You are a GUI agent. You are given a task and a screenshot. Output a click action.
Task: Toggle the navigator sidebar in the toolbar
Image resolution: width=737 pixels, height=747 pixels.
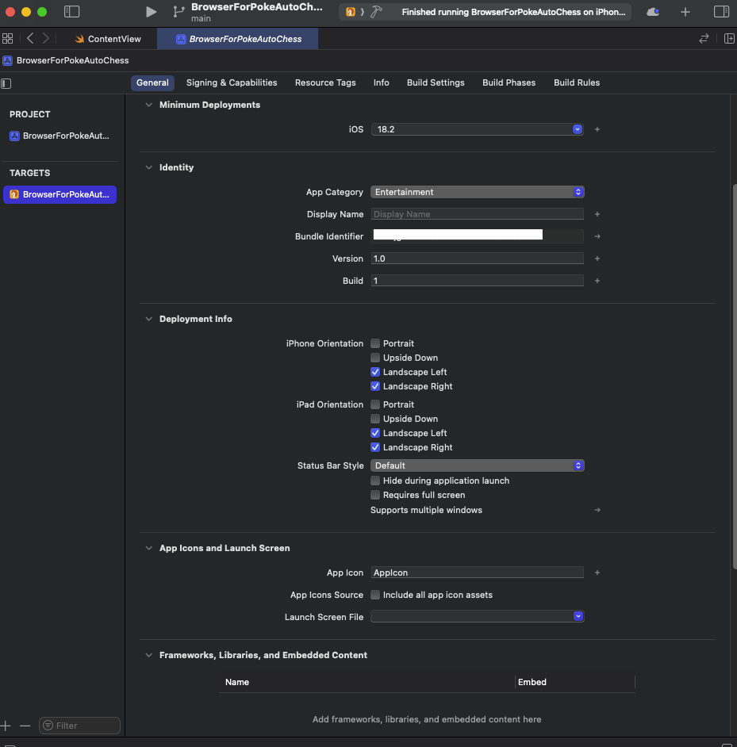tap(71, 12)
